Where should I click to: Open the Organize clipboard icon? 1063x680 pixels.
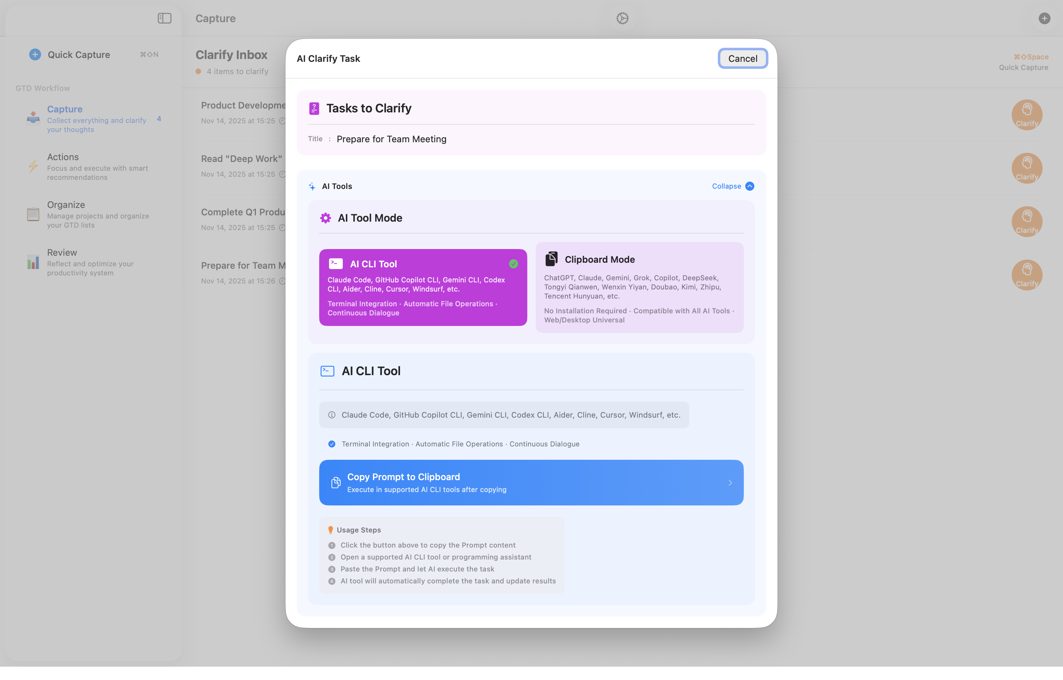[x=33, y=214]
